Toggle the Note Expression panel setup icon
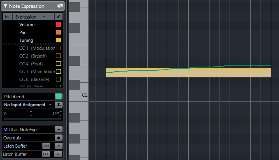 point(60,6)
